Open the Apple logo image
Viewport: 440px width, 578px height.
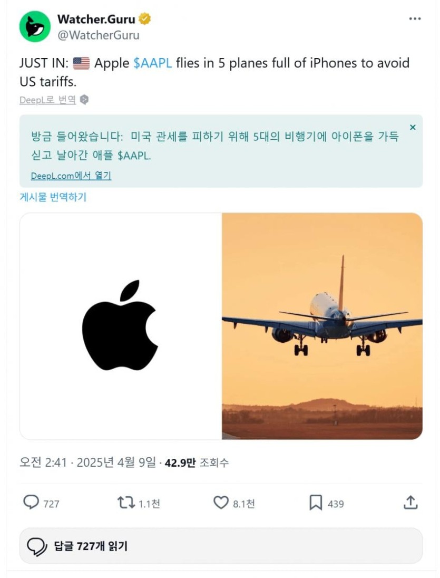click(120, 326)
